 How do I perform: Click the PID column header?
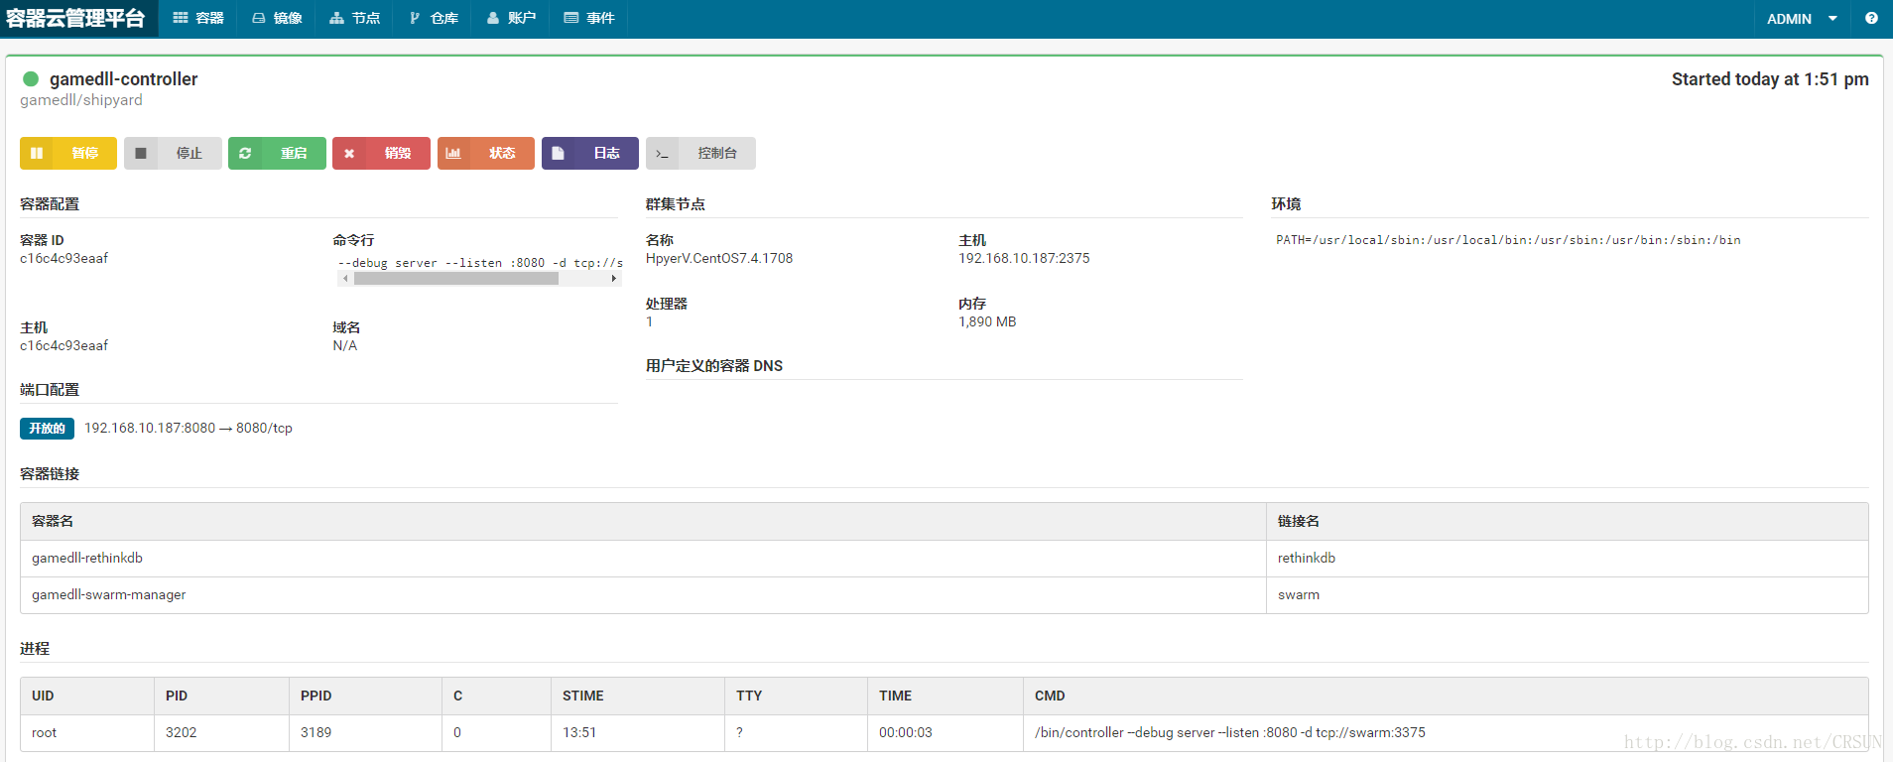(221, 696)
